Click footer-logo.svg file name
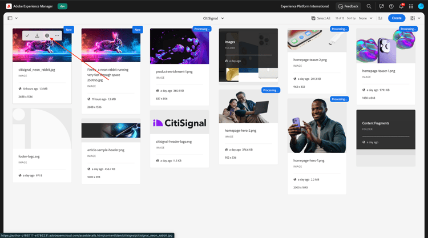 (29, 156)
